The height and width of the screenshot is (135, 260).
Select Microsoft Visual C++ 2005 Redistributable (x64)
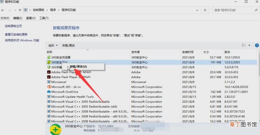coord(84,107)
